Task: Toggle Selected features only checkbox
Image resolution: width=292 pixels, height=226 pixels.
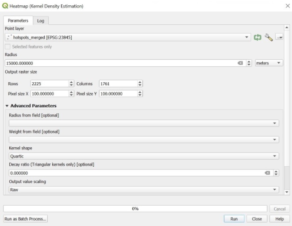Action: click(8, 46)
